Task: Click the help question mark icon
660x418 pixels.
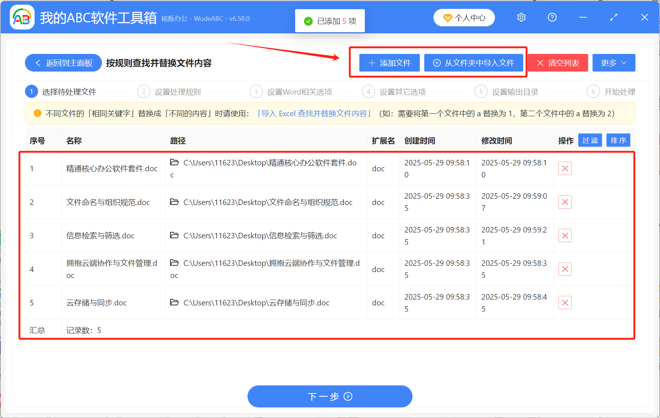Action: tap(552, 18)
